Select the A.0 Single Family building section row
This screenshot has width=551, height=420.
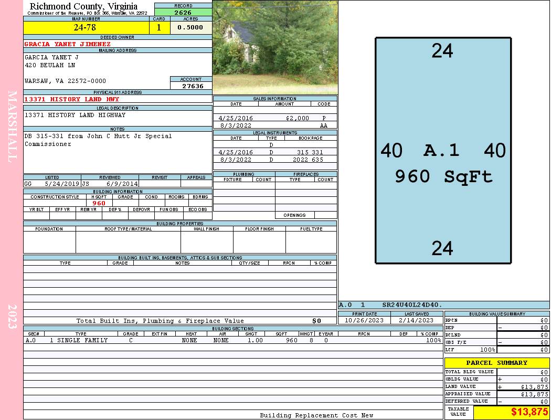click(233, 340)
